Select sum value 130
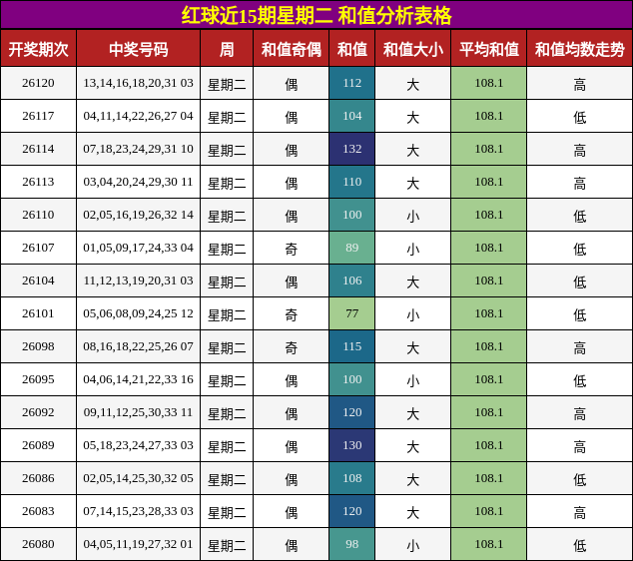Screen dimensions: 633x561 click(x=352, y=445)
